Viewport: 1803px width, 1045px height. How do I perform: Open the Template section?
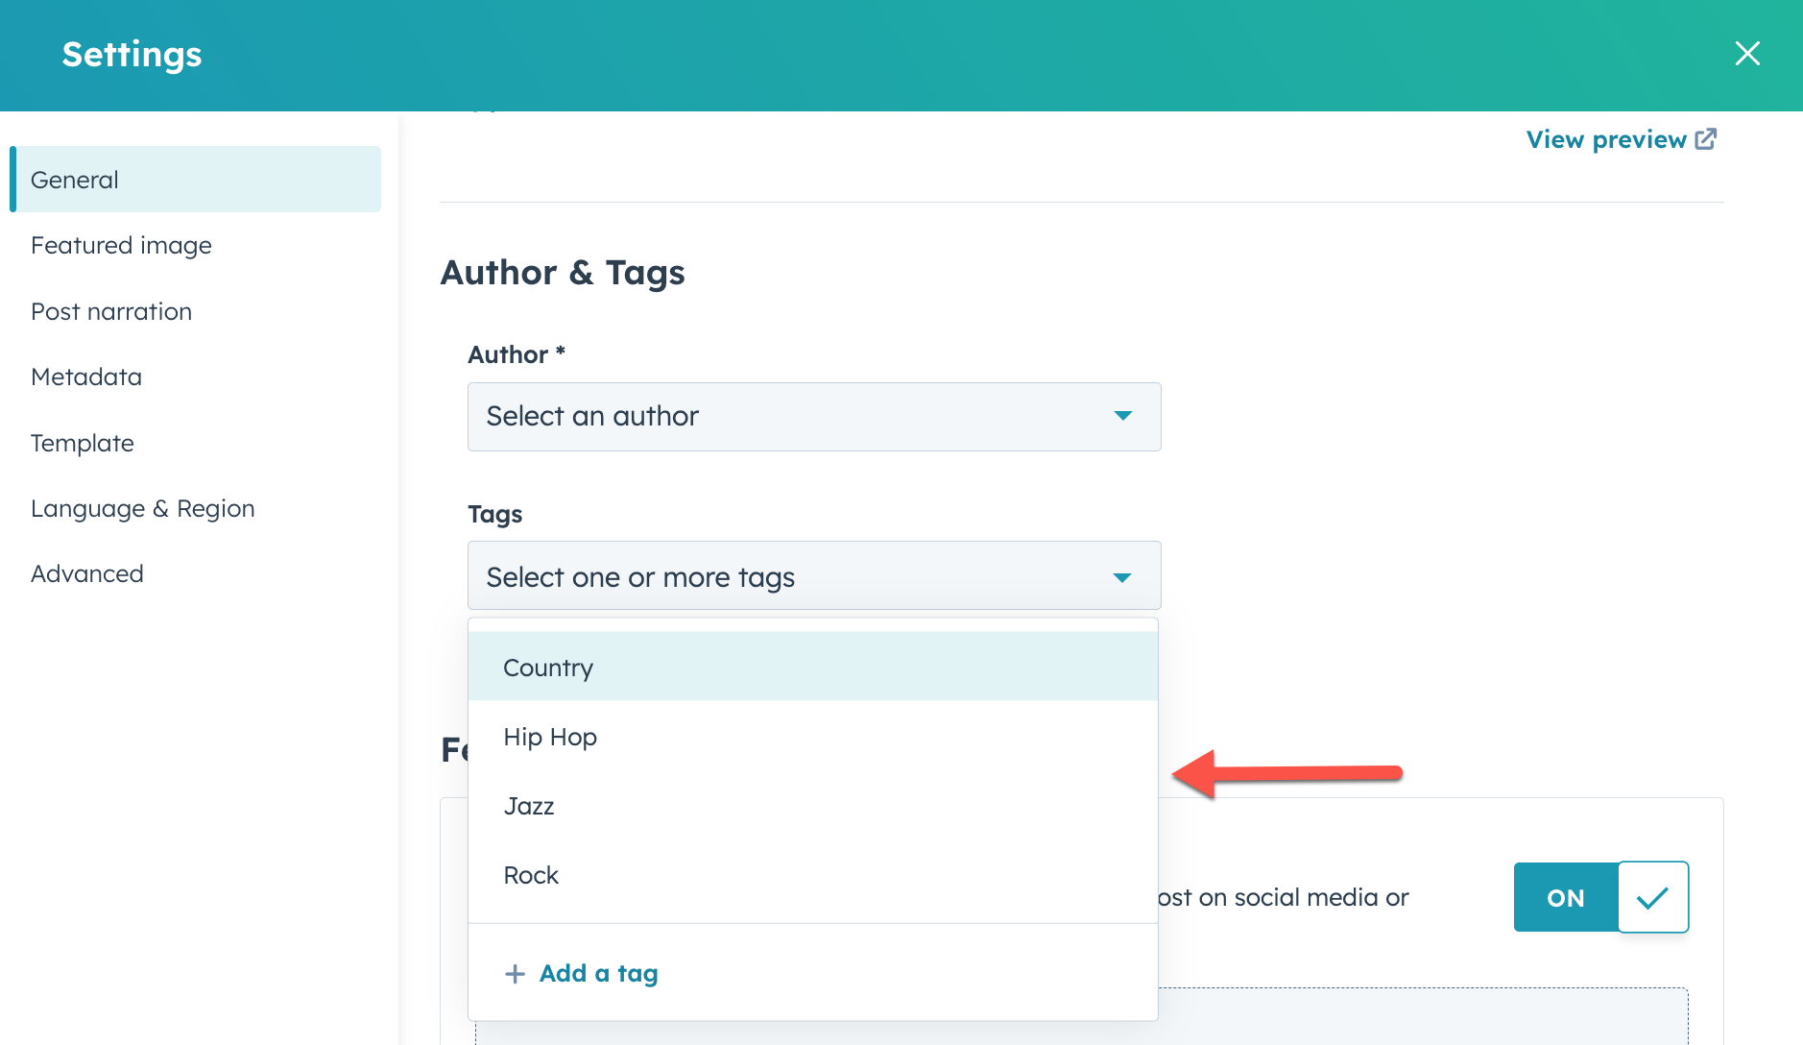pyautogui.click(x=83, y=443)
